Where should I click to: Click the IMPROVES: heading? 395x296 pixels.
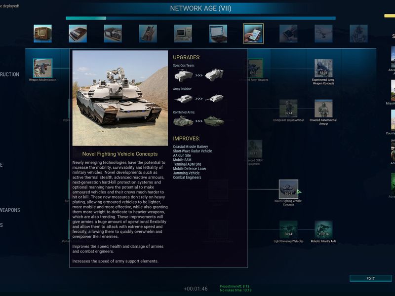pyautogui.click(x=187, y=139)
